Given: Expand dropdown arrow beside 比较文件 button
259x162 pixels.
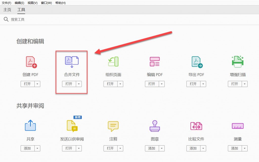Looking at the screenshot, I should click(203, 148).
